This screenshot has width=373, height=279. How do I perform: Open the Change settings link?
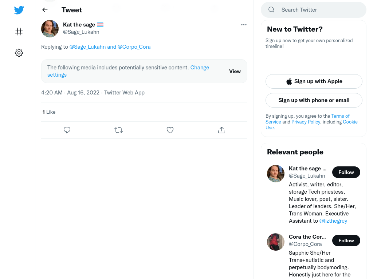pos(128,71)
